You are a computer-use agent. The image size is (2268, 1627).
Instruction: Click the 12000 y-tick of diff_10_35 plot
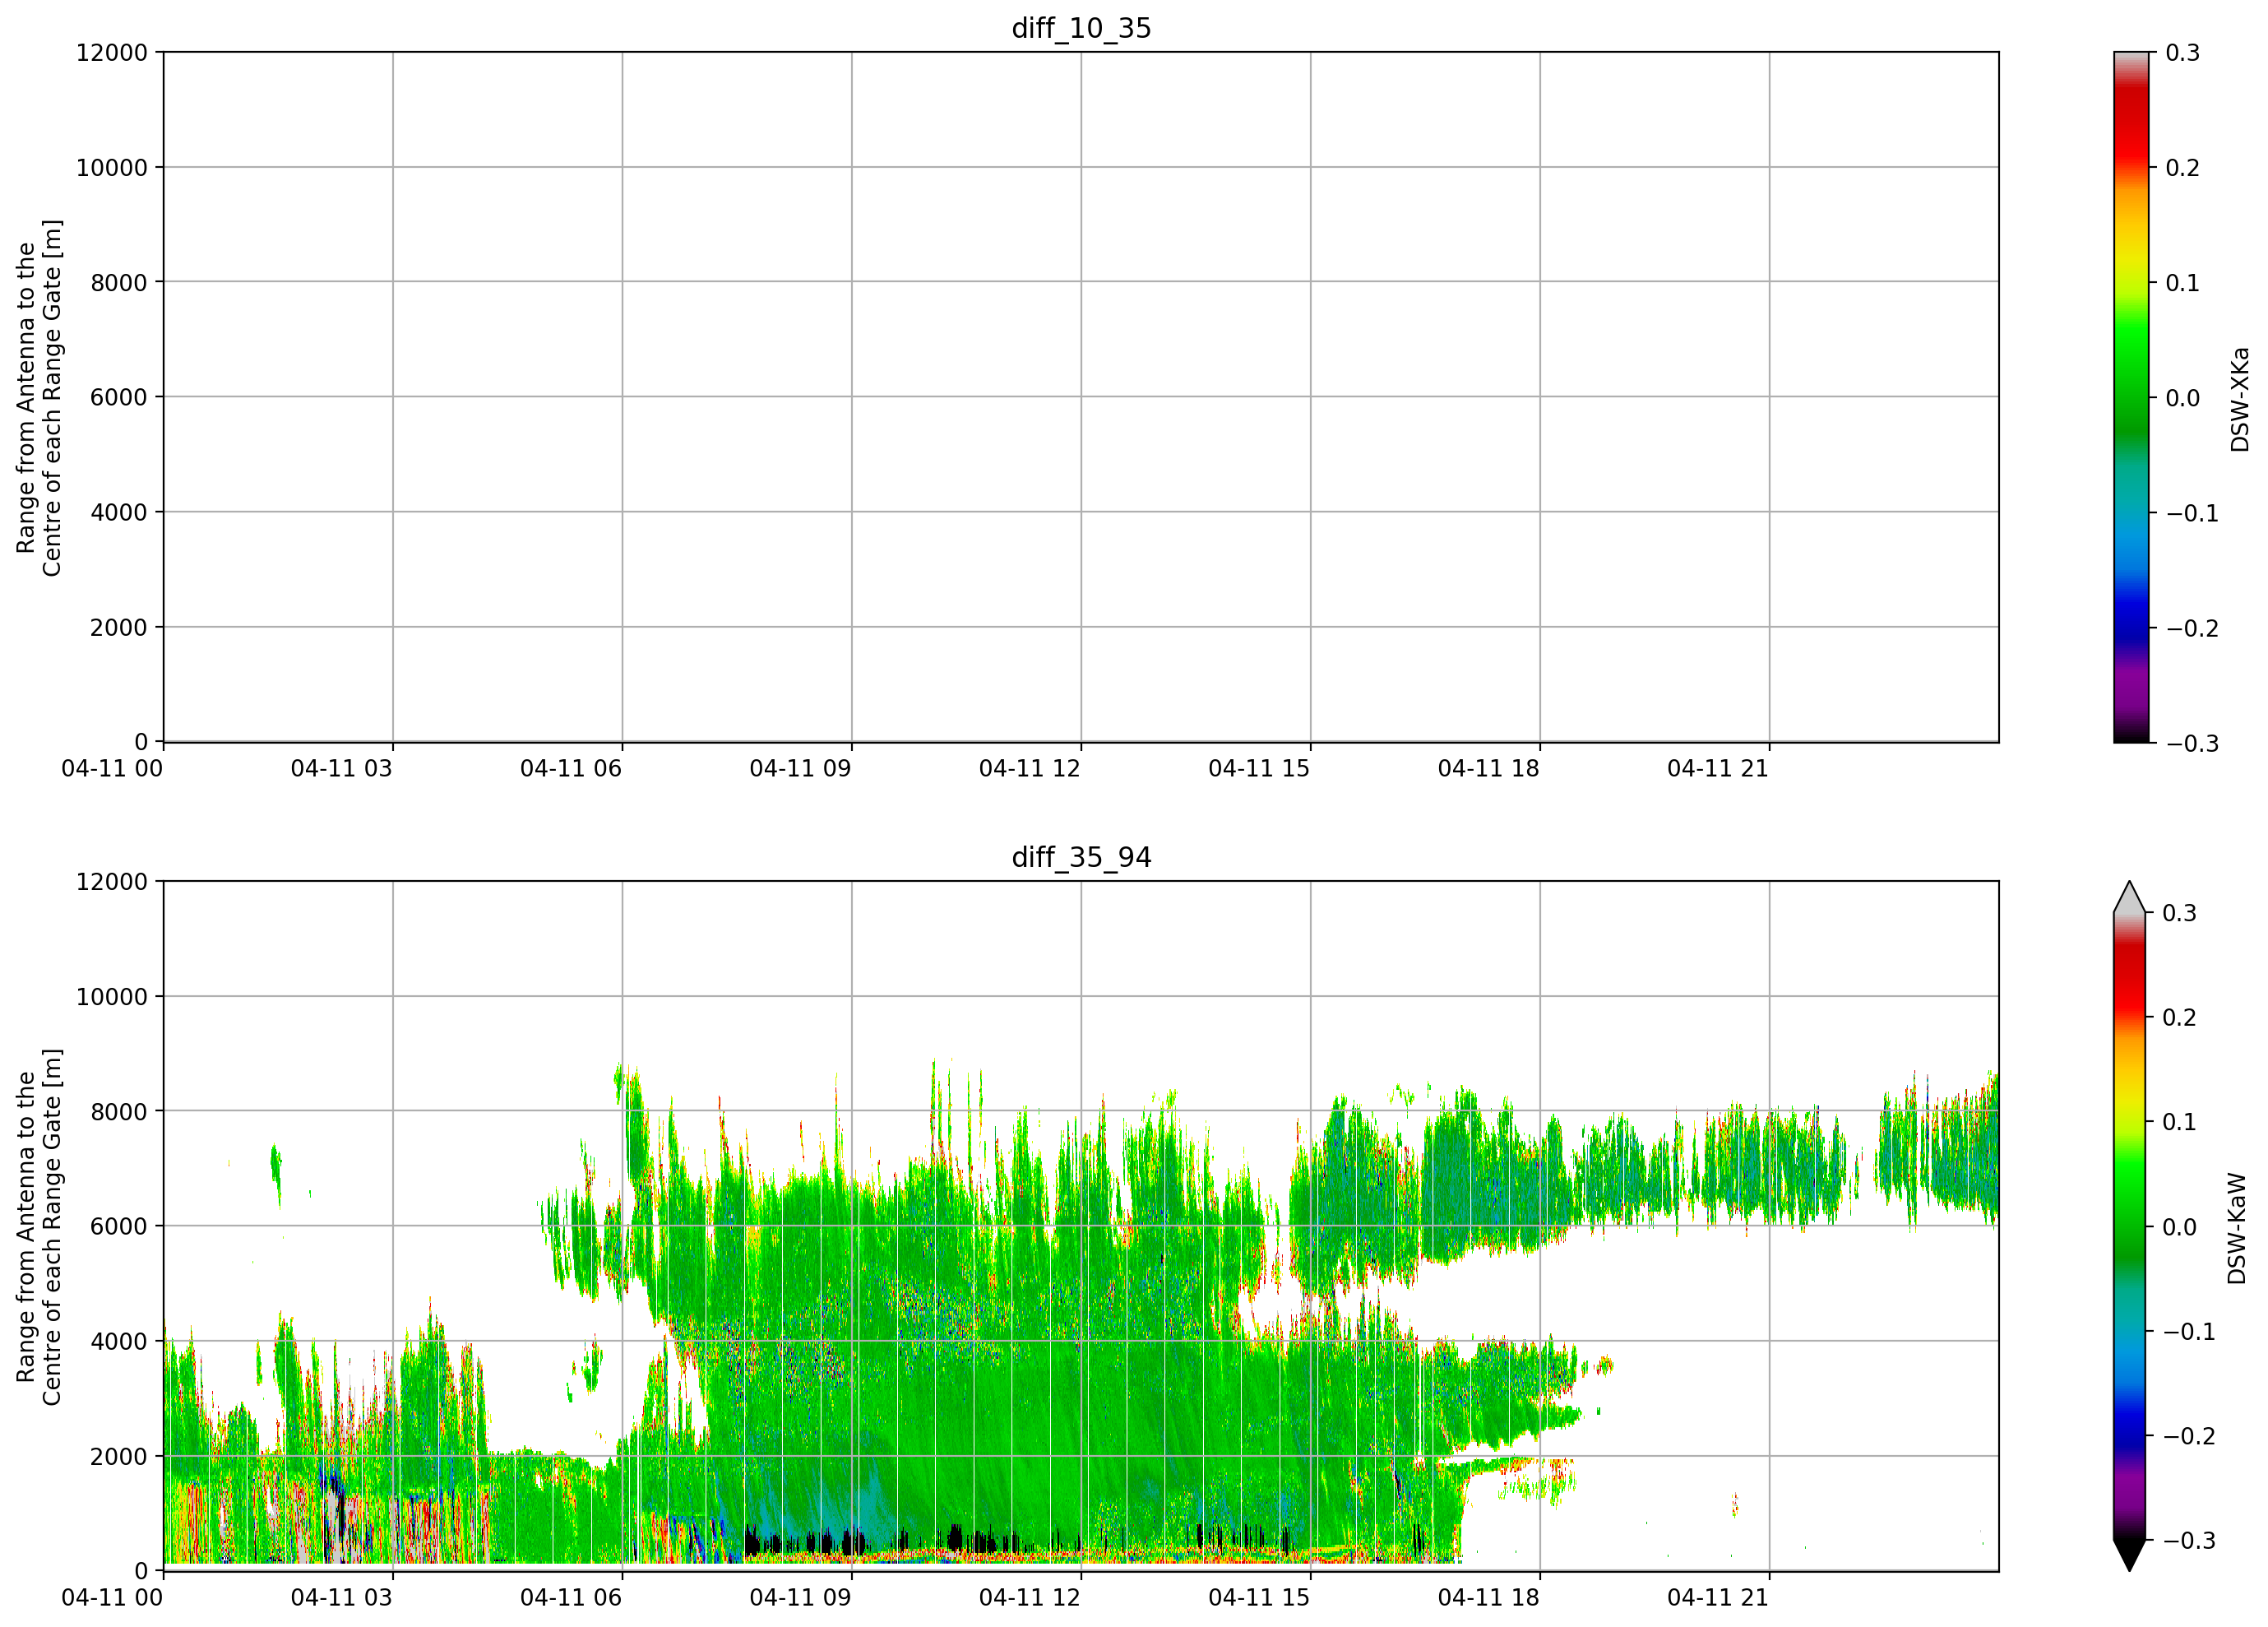pyautogui.click(x=112, y=52)
